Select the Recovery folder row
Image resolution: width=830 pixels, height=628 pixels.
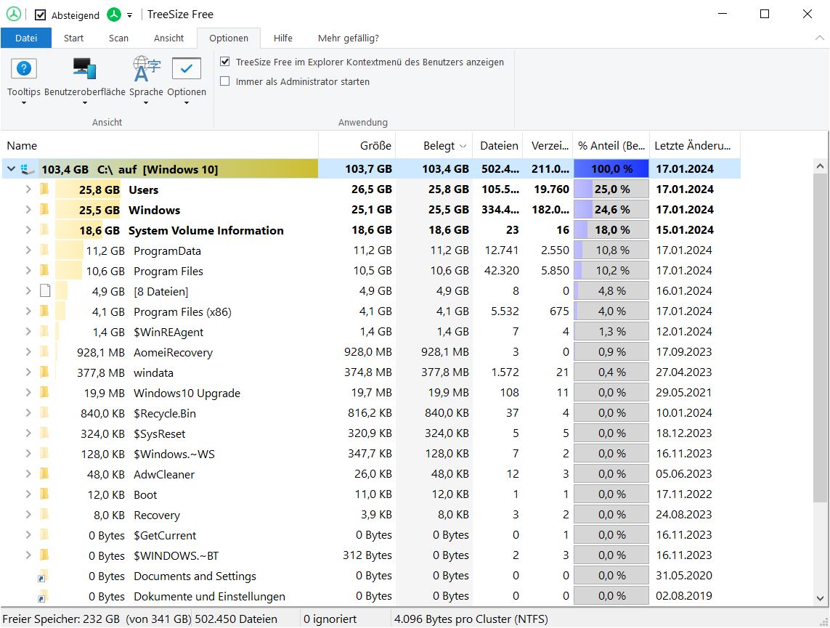370,514
